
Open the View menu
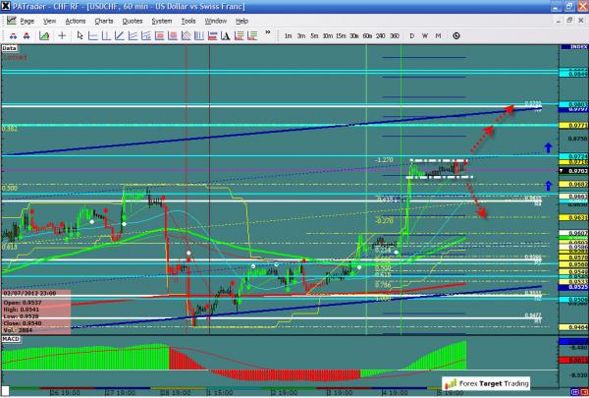point(50,21)
